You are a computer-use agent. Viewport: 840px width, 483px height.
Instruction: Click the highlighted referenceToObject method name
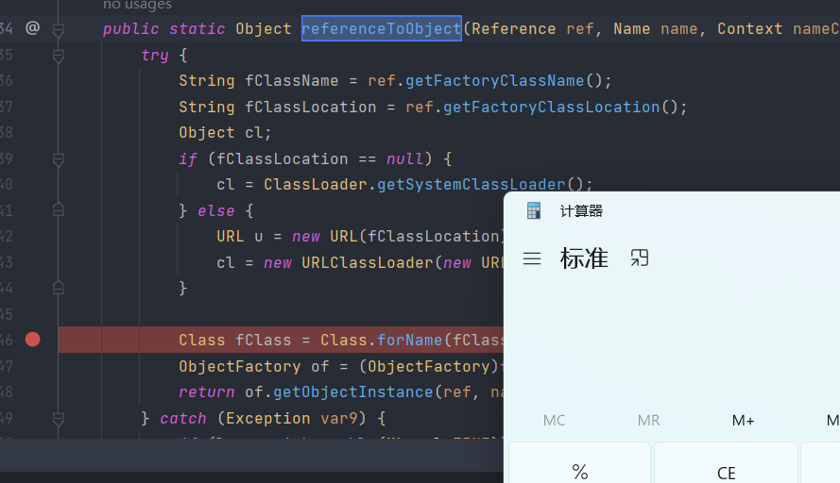[382, 28]
